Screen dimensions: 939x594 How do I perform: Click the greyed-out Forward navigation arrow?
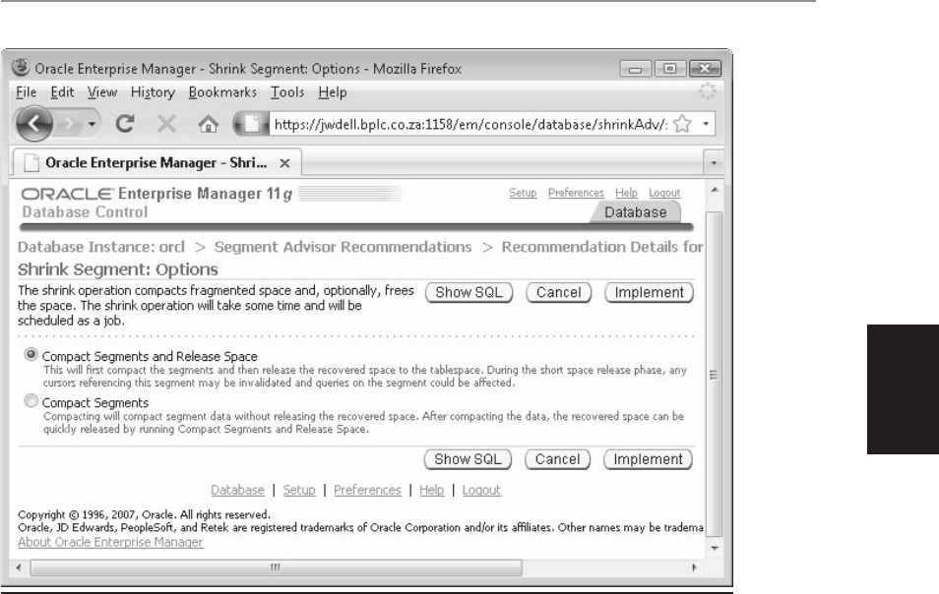pos(68,125)
